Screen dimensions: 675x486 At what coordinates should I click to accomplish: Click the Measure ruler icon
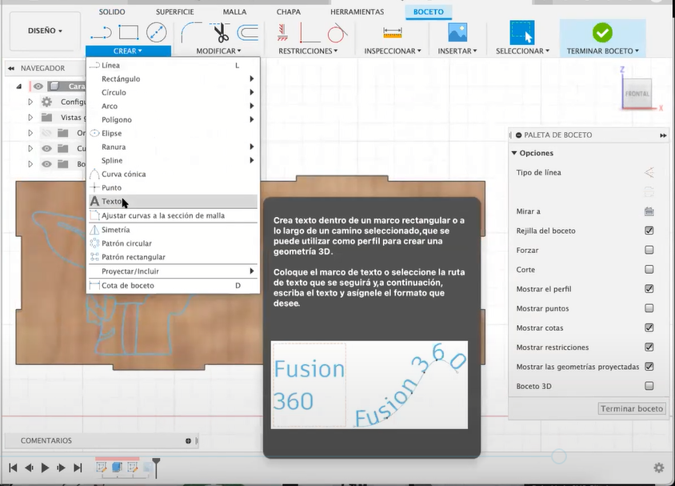(x=392, y=32)
